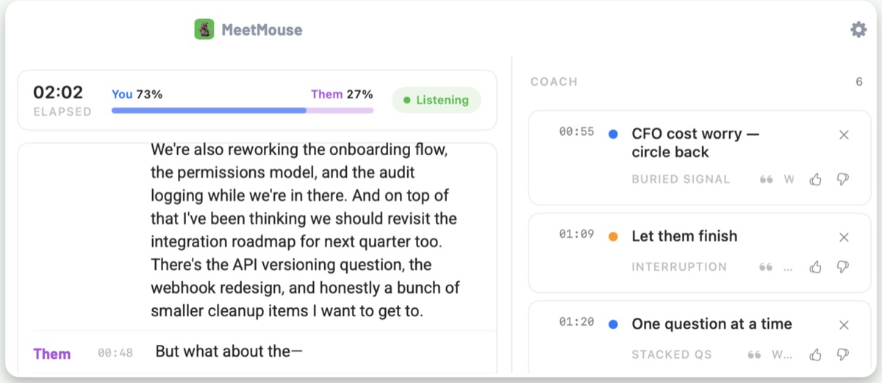Click the orange dot beside 'Let them finish'

tap(613, 237)
